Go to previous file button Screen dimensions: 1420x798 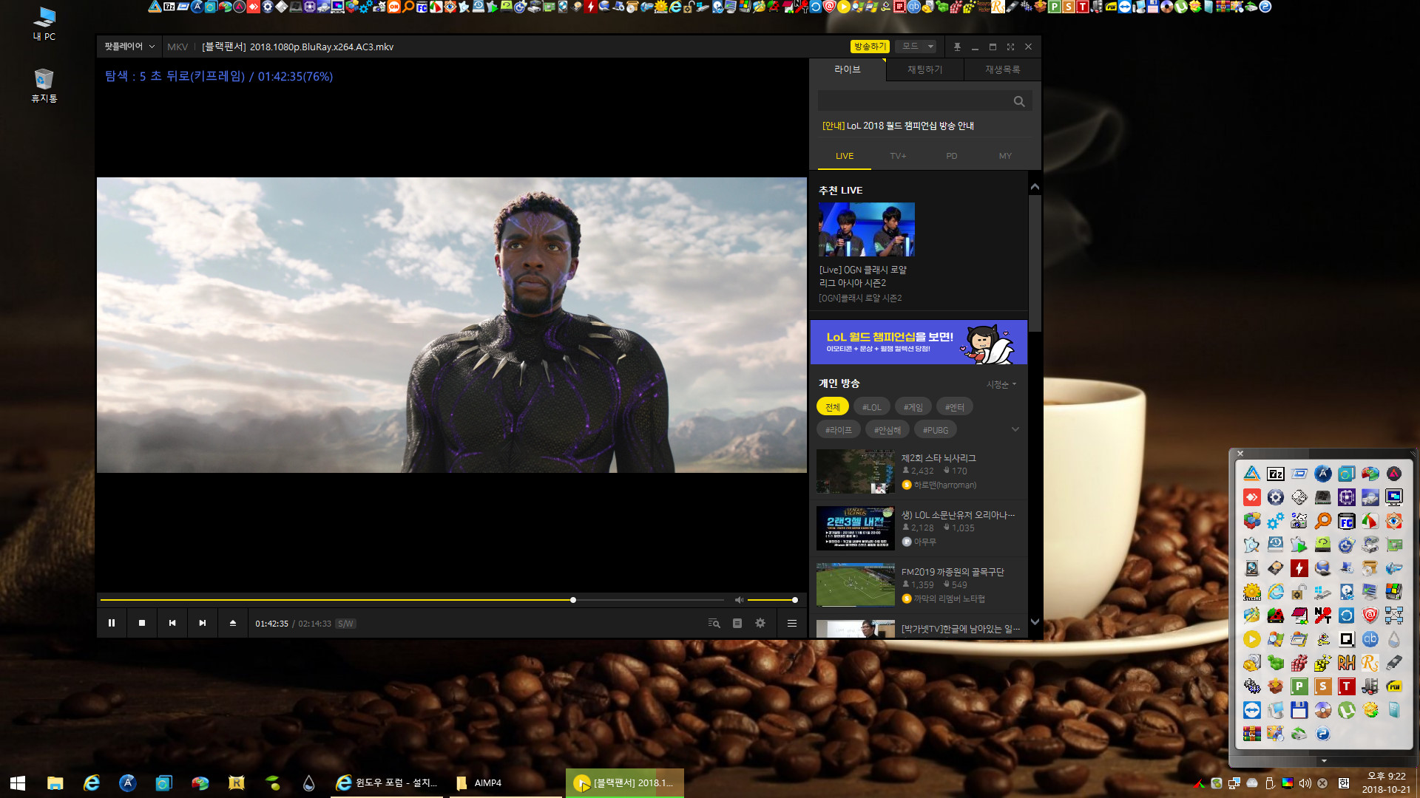click(172, 623)
